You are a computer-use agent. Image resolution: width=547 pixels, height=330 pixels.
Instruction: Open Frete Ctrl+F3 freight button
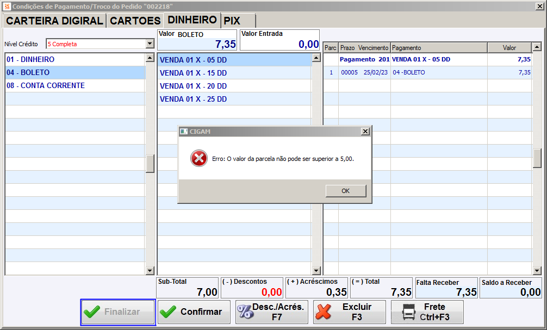point(427,312)
